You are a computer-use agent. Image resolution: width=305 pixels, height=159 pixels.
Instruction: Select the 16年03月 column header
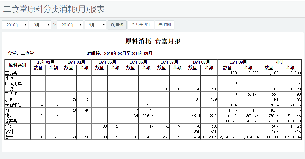(46, 62)
